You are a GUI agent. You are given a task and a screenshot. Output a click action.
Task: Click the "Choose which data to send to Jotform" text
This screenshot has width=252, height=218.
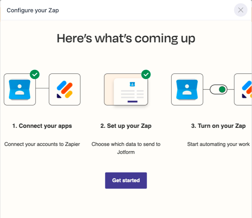point(126,148)
